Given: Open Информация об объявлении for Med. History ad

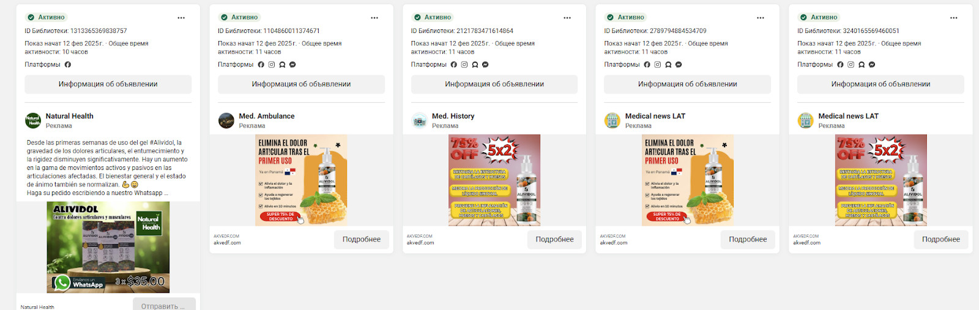Looking at the screenshot, I should coord(494,84).
